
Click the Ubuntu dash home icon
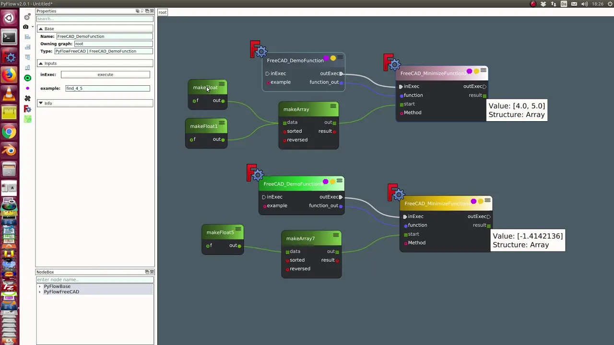coord(9,18)
